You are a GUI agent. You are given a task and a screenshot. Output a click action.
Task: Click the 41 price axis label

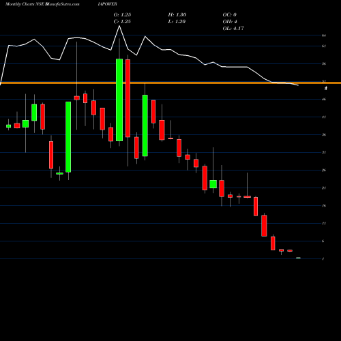[324, 117]
